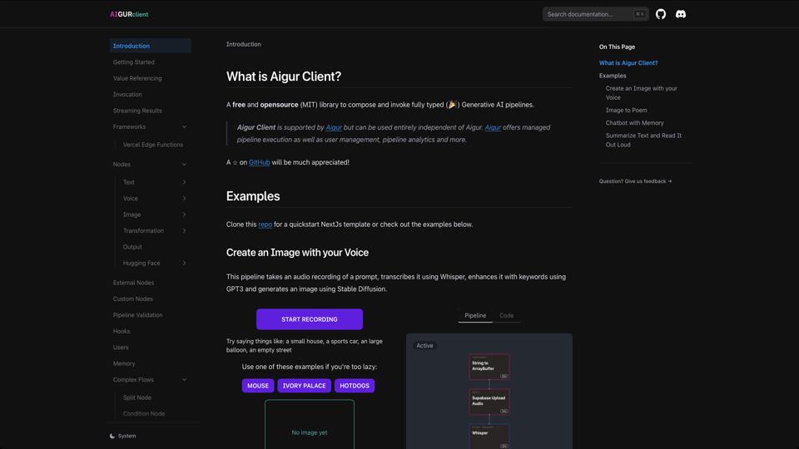Select the Pipeline tab
This screenshot has height=449, width=799.
pos(475,316)
